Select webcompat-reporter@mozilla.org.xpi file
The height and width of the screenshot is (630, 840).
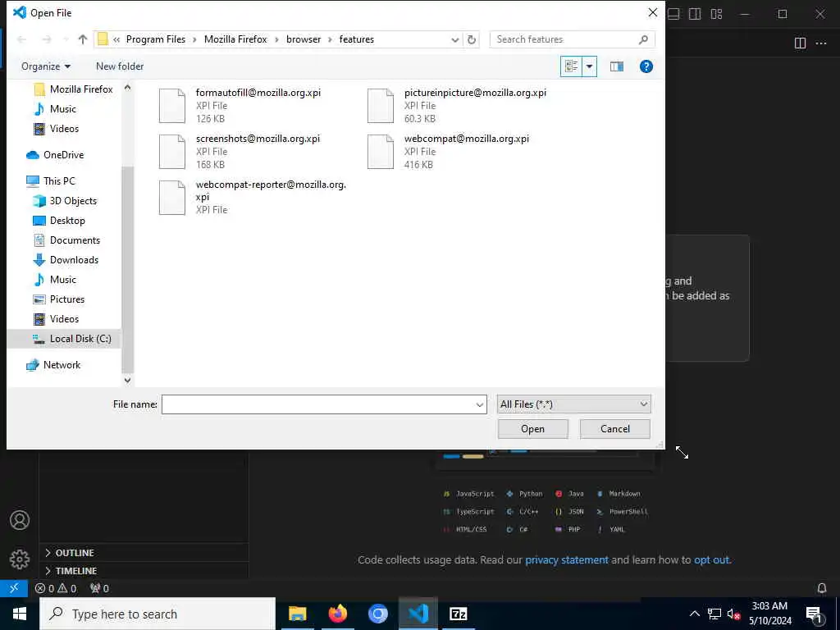point(253,197)
